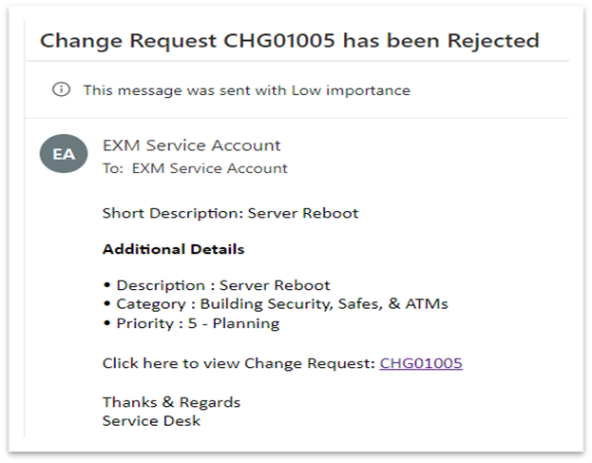
Task: Click the To: label
Action: coord(113,168)
